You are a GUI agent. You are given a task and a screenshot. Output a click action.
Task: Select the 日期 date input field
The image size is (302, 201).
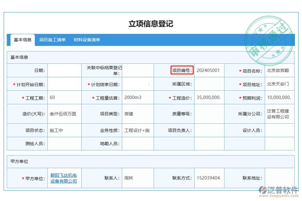(x=65, y=70)
